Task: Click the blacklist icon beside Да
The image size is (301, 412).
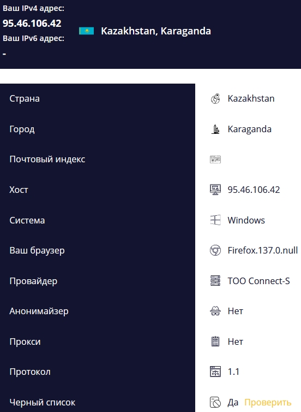Action: (x=215, y=402)
